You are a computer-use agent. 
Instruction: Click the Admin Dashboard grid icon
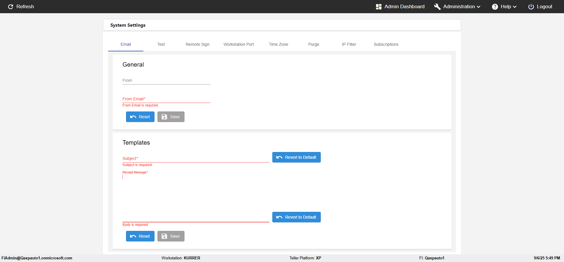point(379,7)
